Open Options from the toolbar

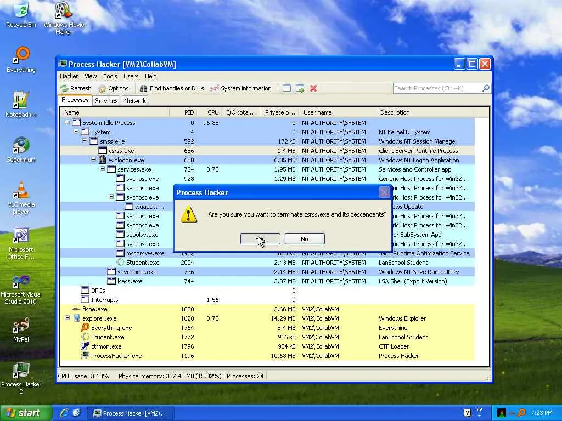pyautogui.click(x=114, y=88)
